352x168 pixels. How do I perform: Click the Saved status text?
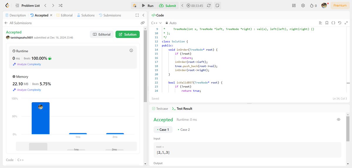pos(155,99)
